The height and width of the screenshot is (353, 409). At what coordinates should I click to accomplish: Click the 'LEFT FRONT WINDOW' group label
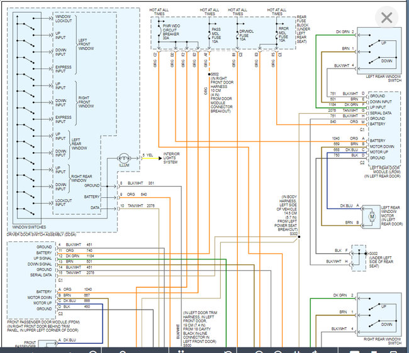[x=86, y=44]
